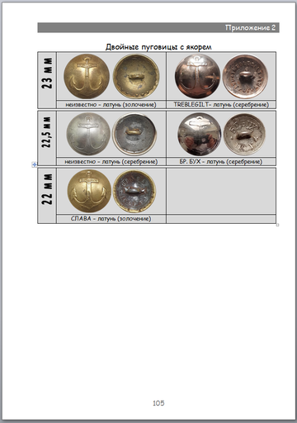Click the page number 105
This screenshot has width=297, height=423.
pos(158,403)
